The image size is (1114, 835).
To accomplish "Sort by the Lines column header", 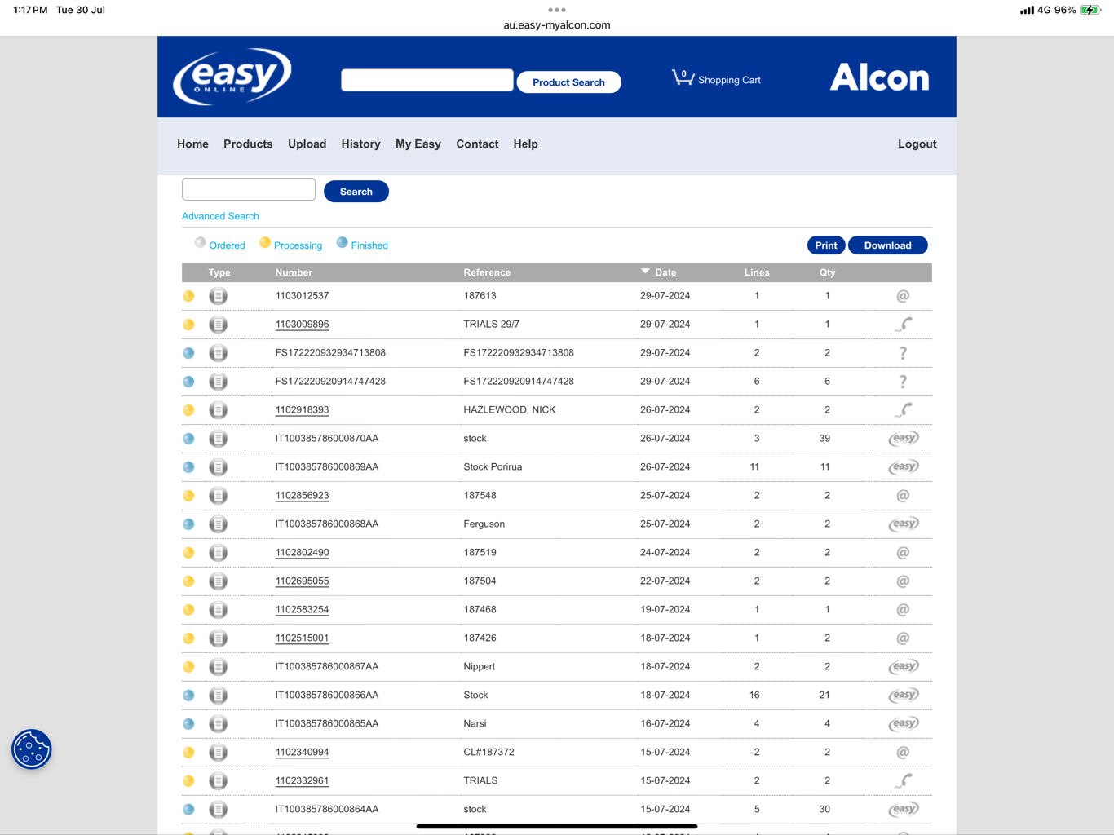I will click(757, 272).
